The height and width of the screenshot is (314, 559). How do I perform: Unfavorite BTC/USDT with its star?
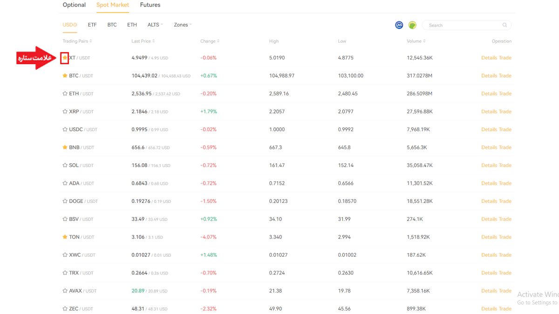point(65,75)
